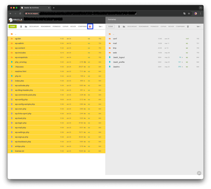Click DESCARGAR in right panel toolbar
Image resolution: width=211 pixels, height=189 pixels.
pos(132,27)
